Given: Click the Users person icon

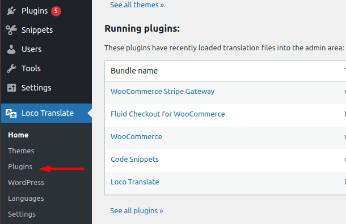Looking at the screenshot, I should click(11, 49).
